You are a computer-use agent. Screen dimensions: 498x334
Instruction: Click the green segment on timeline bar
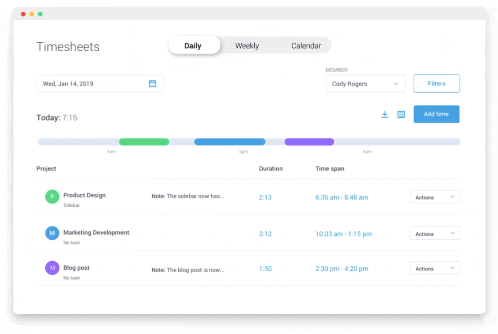pos(144,142)
